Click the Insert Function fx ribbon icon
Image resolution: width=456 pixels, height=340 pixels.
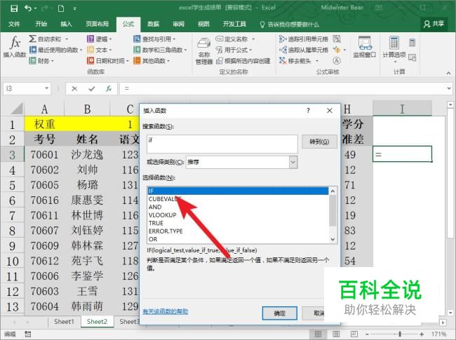pos(15,46)
